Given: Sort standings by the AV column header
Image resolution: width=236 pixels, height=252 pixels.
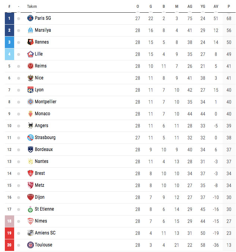Looking at the screenshot, I should [216, 6].
